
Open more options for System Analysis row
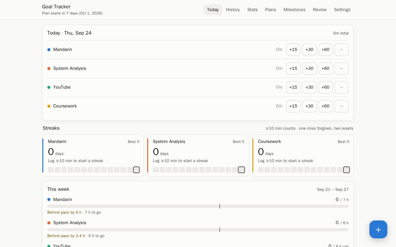click(x=341, y=69)
